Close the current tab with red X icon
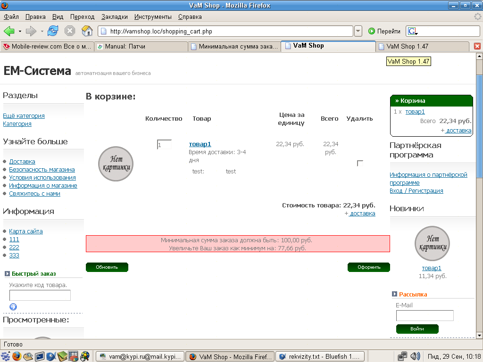The width and height of the screenshot is (483, 362). [477, 46]
